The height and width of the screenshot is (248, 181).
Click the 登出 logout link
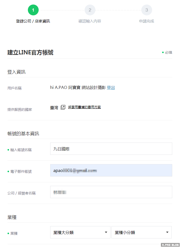(111, 88)
